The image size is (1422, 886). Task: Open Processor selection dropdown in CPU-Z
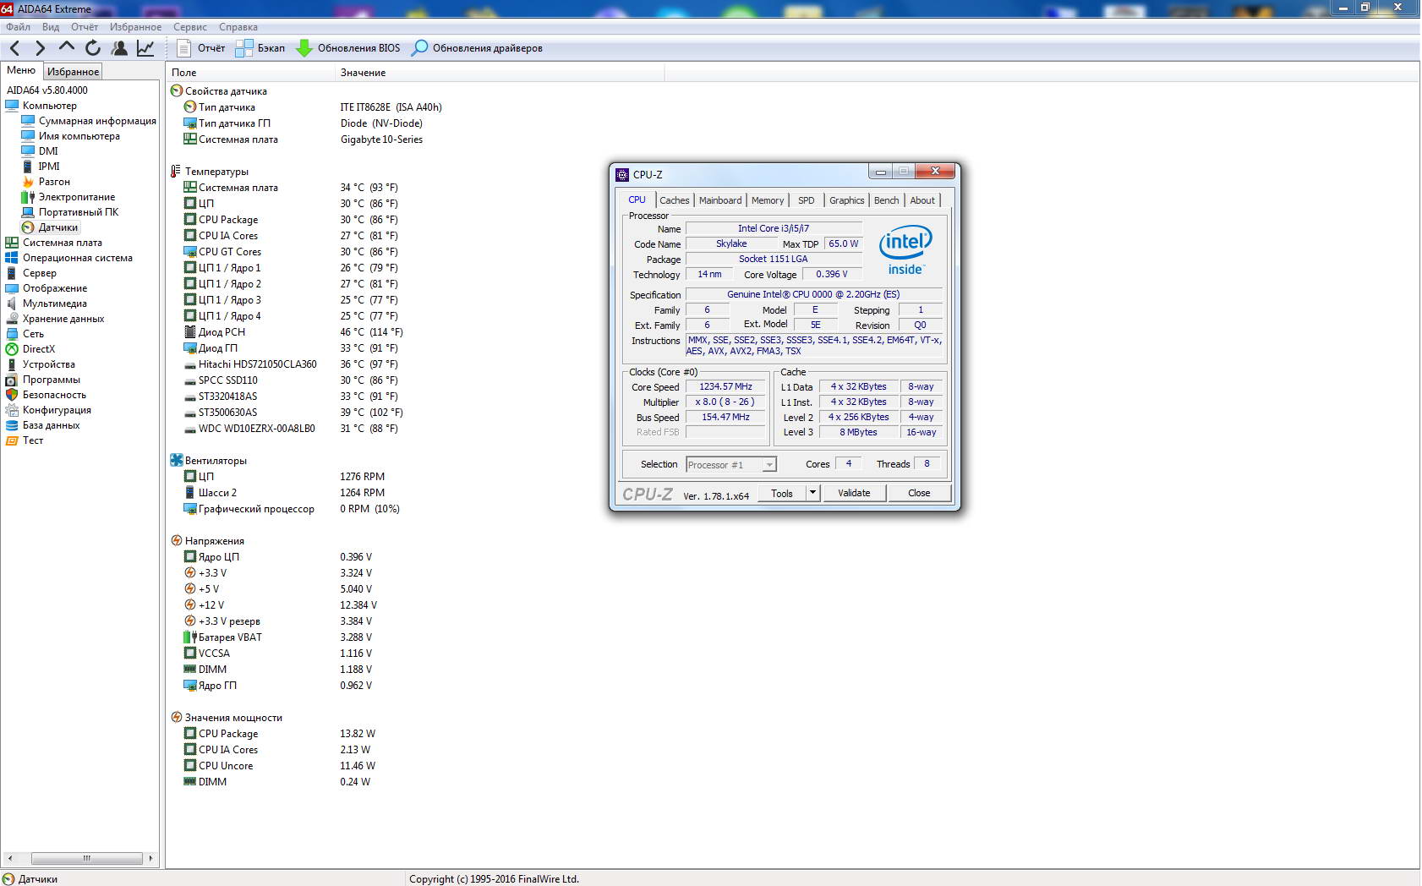tap(730, 465)
